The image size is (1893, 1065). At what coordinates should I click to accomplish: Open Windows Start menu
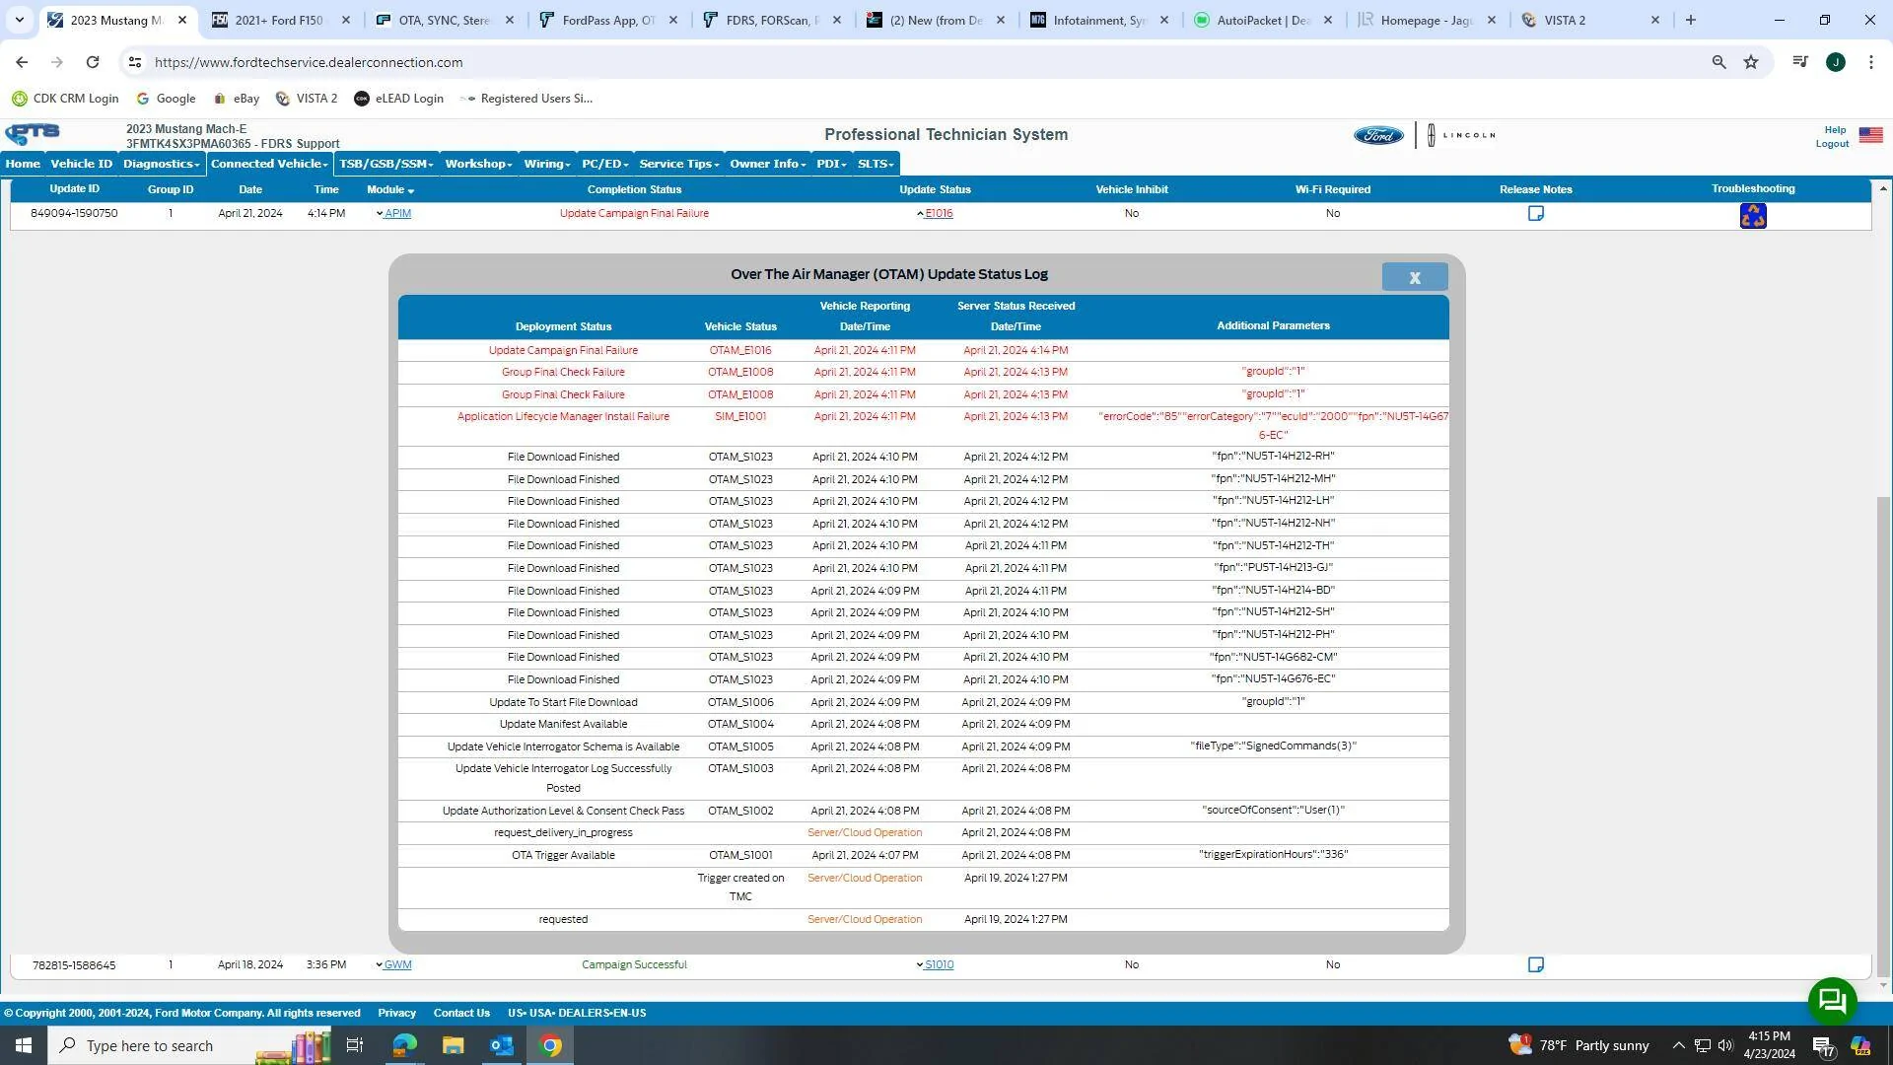(24, 1045)
